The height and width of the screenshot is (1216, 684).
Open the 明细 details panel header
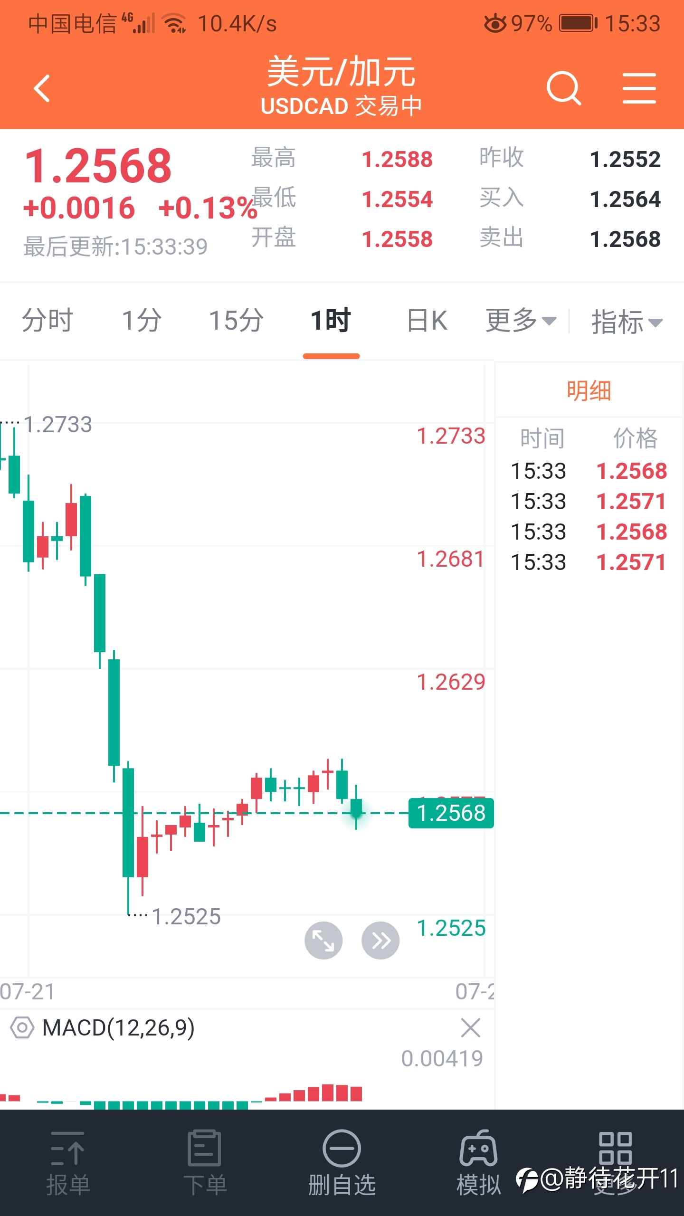pos(589,390)
